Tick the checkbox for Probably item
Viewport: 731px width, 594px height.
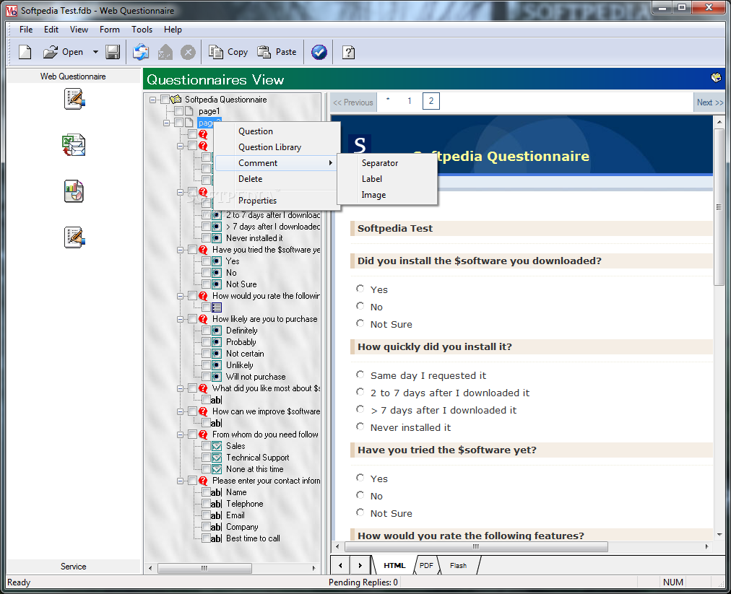[206, 342]
